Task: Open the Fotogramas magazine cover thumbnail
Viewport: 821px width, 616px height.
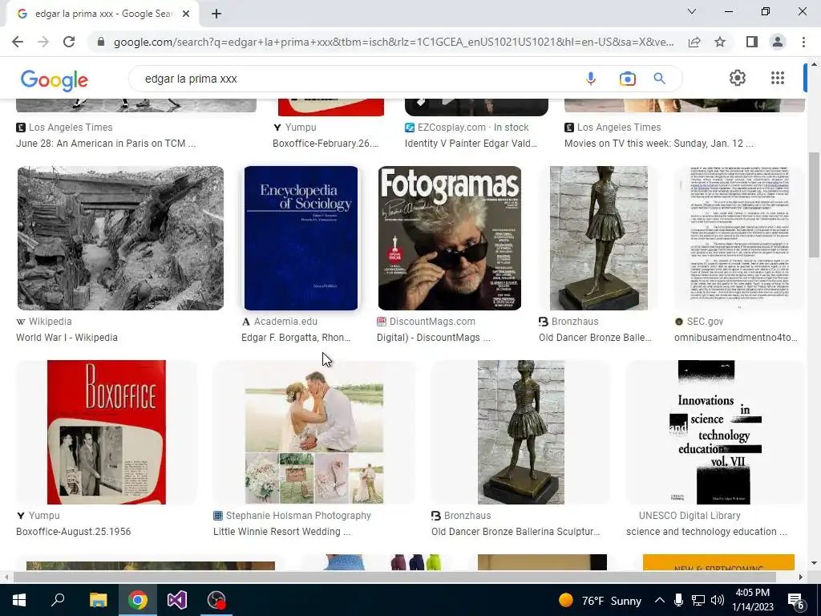Action: [x=450, y=238]
